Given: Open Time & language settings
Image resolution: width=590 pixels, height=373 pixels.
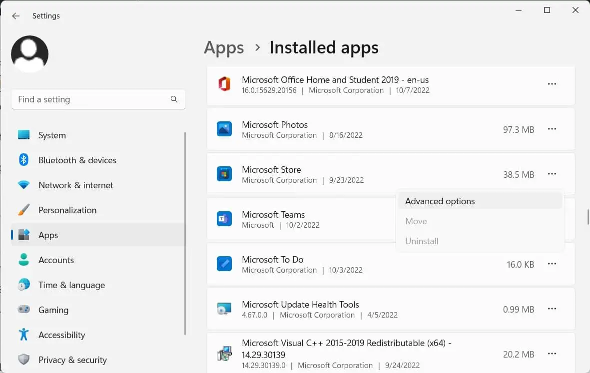Looking at the screenshot, I should [x=71, y=285].
